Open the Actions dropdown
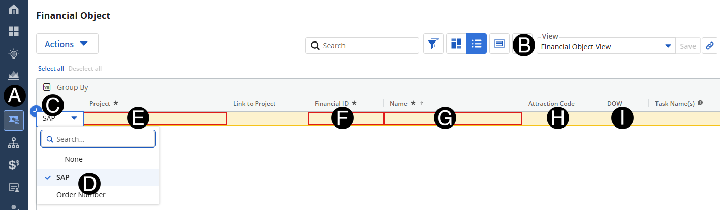This screenshot has height=210, width=720. pyautogui.click(x=67, y=44)
